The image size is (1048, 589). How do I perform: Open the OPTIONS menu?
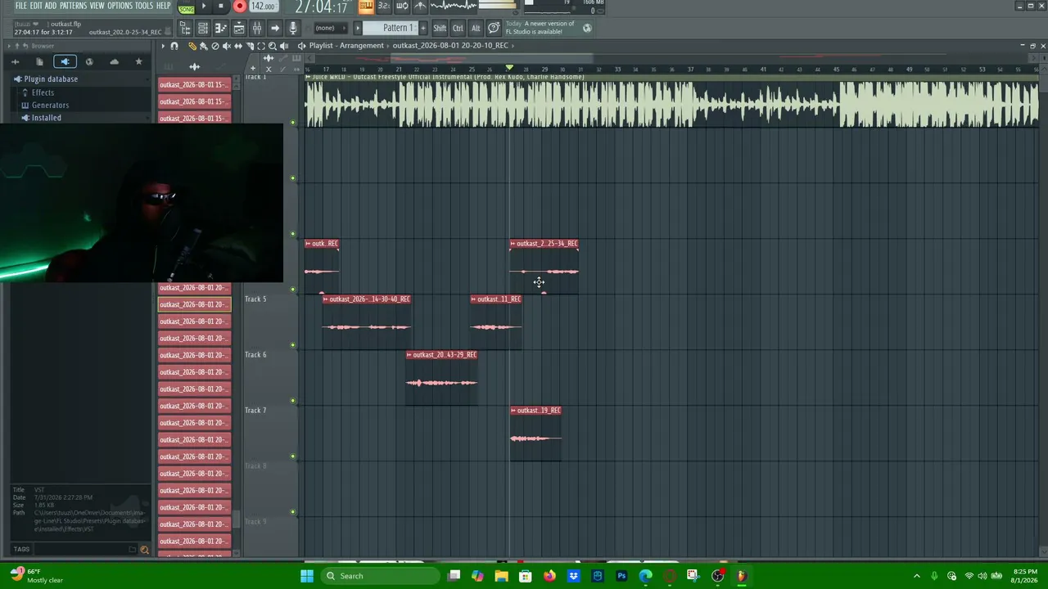pos(120,6)
